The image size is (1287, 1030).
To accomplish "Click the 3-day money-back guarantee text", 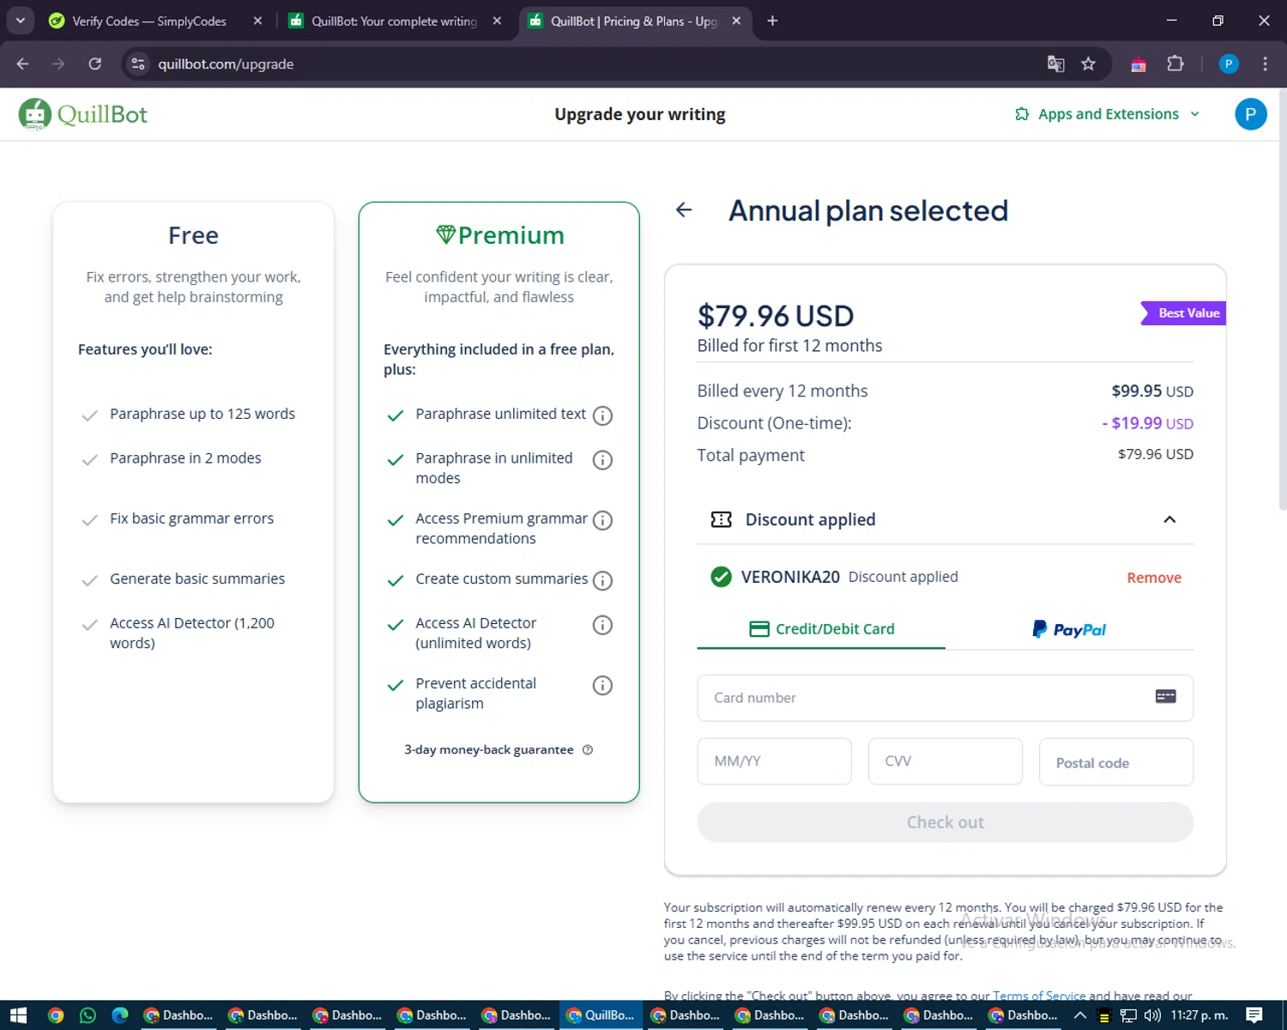I will tap(489, 749).
